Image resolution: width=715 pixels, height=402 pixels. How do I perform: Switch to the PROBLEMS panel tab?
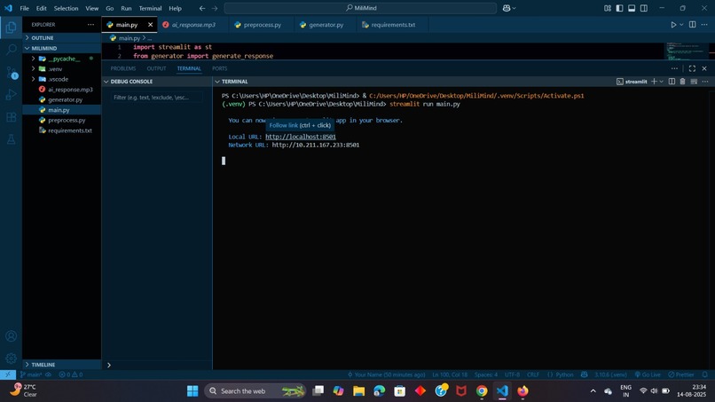pyautogui.click(x=123, y=68)
